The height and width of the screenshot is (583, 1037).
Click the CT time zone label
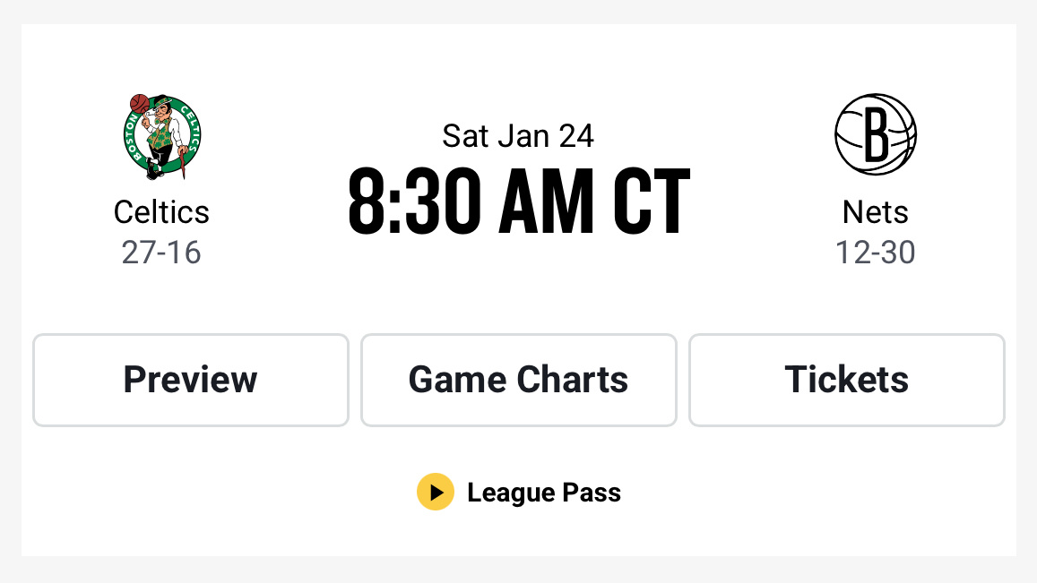click(x=652, y=202)
